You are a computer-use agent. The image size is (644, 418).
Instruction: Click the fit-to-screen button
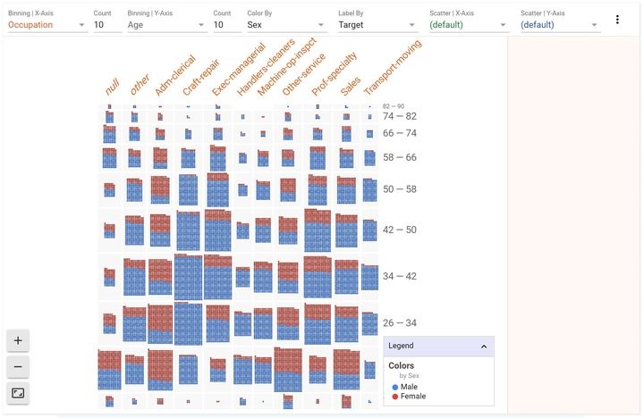click(x=18, y=393)
